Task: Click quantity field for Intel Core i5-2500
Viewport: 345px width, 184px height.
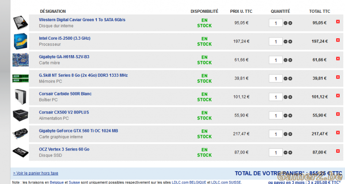Action: coord(276,41)
